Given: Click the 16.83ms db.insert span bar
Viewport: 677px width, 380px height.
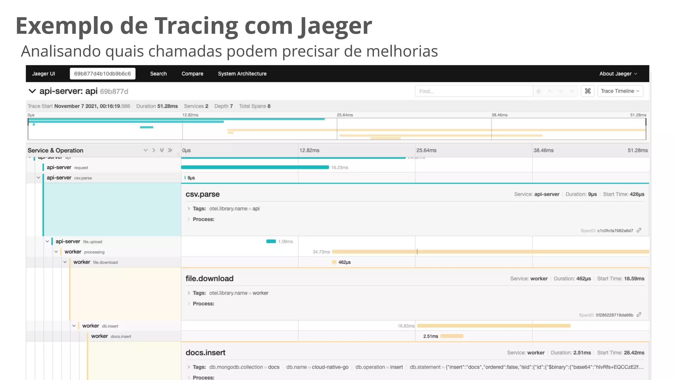Looking at the screenshot, I should pyautogui.click(x=494, y=326).
